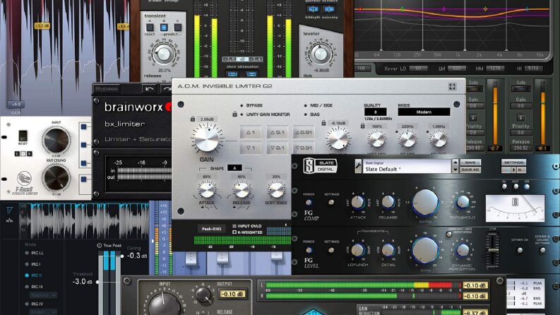Click the FG Comp Ratio knob
The image size is (560, 315).
pyautogui.click(x=425, y=202)
